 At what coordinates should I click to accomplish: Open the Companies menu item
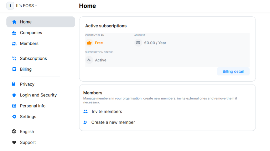click(x=31, y=33)
